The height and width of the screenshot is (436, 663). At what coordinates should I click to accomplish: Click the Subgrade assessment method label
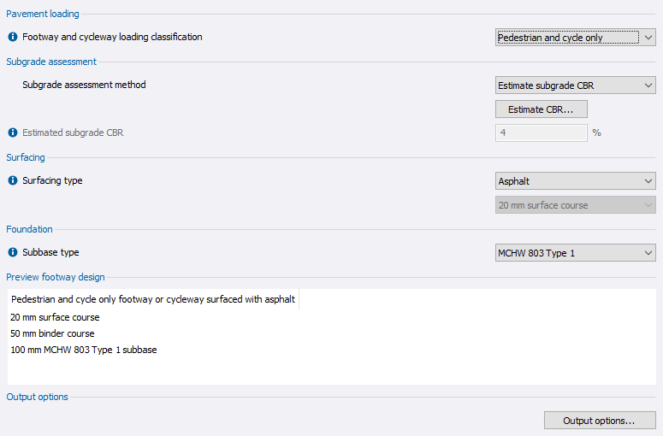click(x=84, y=85)
